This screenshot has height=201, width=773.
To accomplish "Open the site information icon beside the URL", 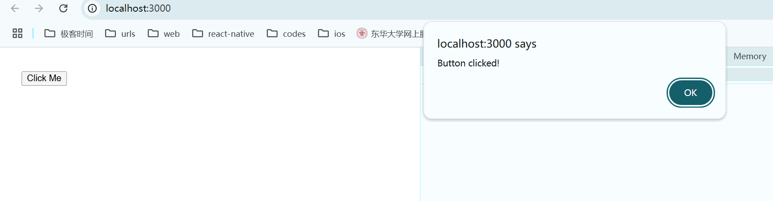I will click(92, 9).
